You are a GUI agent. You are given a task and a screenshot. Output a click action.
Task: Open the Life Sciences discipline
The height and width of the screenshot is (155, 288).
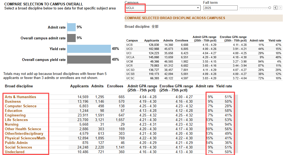coord(16,120)
